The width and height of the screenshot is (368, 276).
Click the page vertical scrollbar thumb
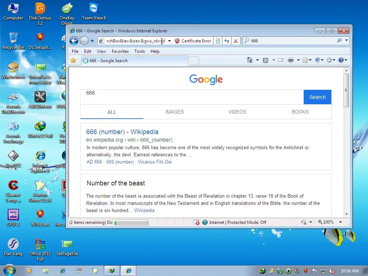[346, 90]
